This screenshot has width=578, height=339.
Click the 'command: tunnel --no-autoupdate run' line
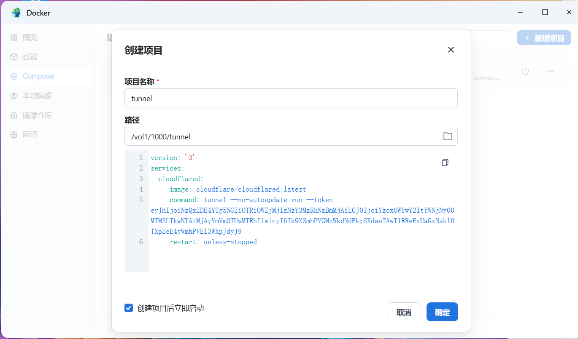coord(251,200)
